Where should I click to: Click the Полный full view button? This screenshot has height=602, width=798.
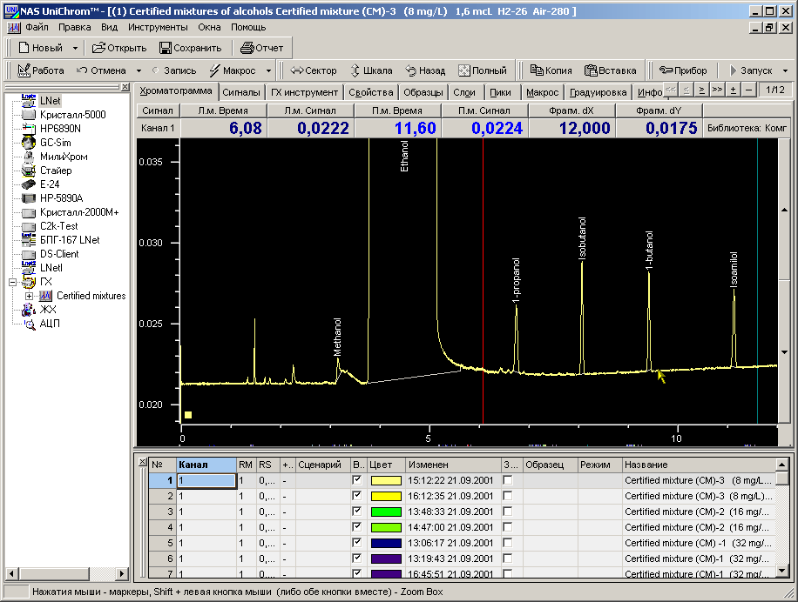tap(483, 70)
